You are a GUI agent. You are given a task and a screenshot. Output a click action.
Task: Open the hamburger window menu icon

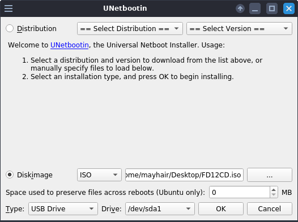coord(8,8)
